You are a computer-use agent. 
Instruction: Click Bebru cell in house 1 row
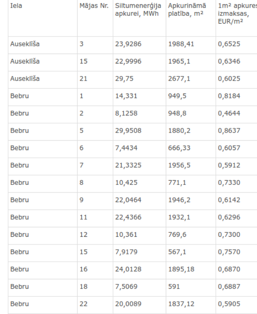(x=42, y=97)
